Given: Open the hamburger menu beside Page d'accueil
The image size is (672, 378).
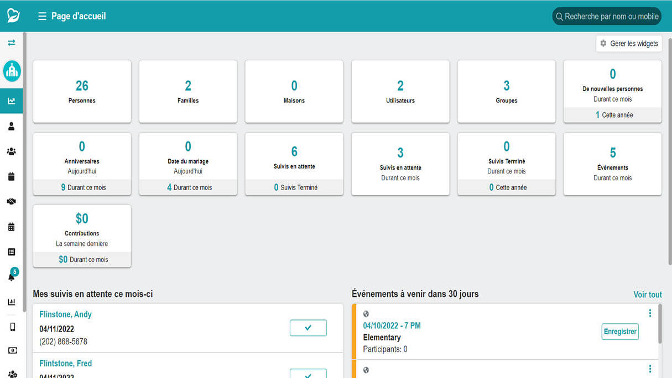Looking at the screenshot, I should point(42,17).
